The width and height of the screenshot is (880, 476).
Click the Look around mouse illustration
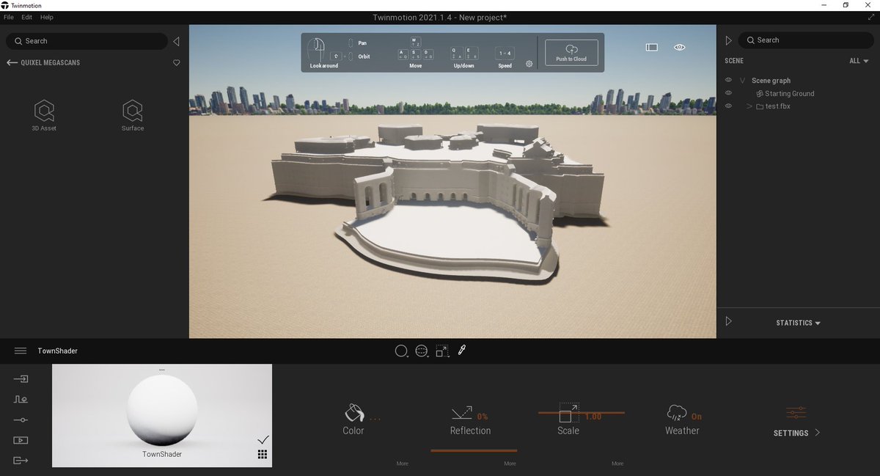[317, 50]
